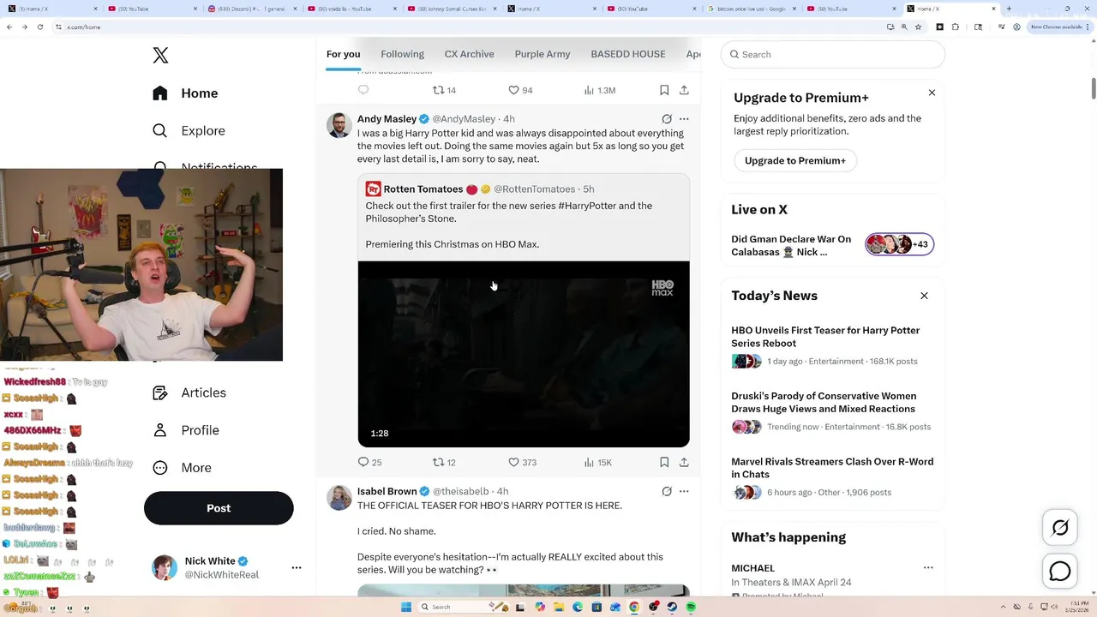Reload the page in the browser
The height and width of the screenshot is (617, 1097).
(x=39, y=27)
